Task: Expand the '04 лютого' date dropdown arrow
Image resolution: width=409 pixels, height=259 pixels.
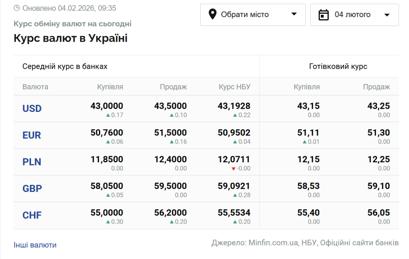Action: pos(387,15)
